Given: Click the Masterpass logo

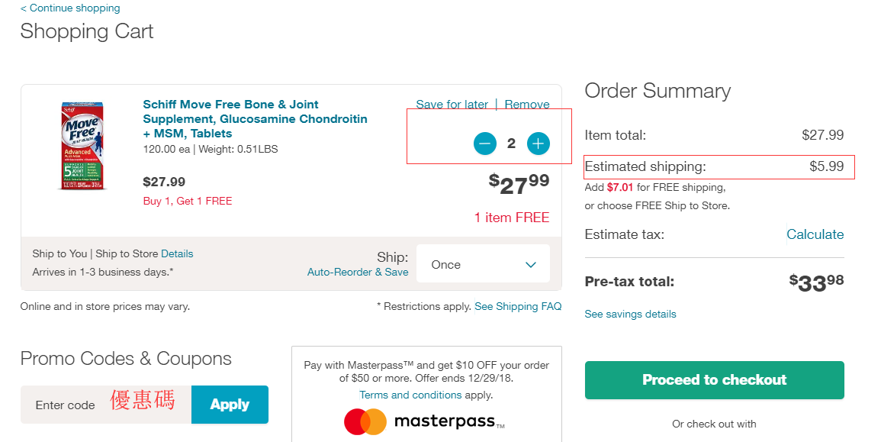Looking at the screenshot, I should coord(424,421).
